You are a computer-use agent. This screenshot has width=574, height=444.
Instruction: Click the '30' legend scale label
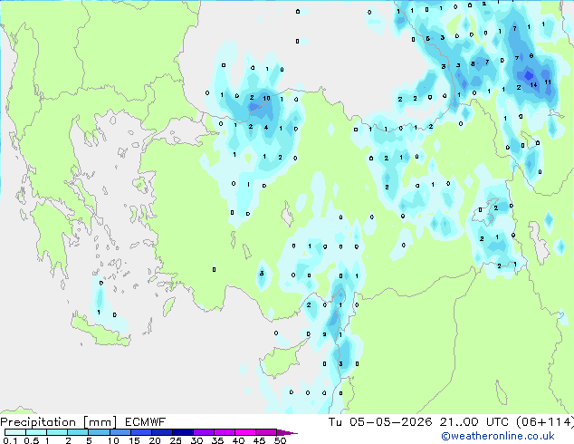(x=196, y=440)
